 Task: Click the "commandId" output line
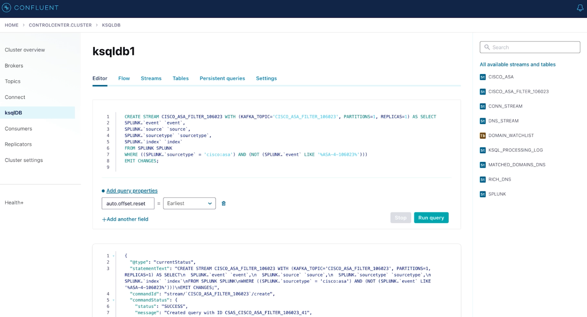point(202,294)
